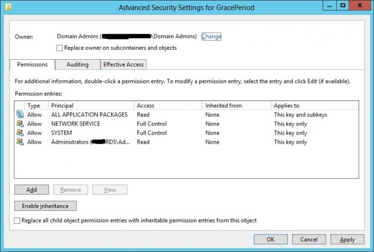Screen dimensions: 374x252
Task: Cancel the security settings dialog
Action: [x=309, y=239]
